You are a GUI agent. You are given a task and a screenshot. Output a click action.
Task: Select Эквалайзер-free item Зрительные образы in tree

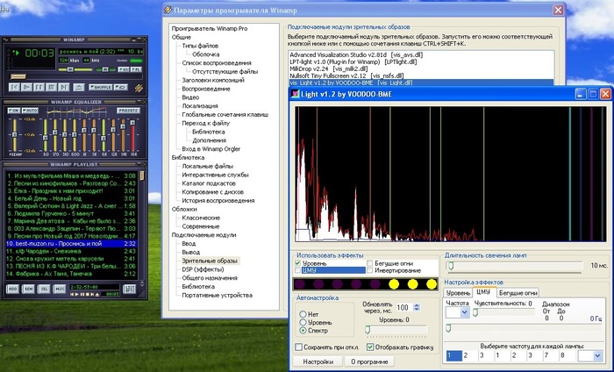point(210,261)
